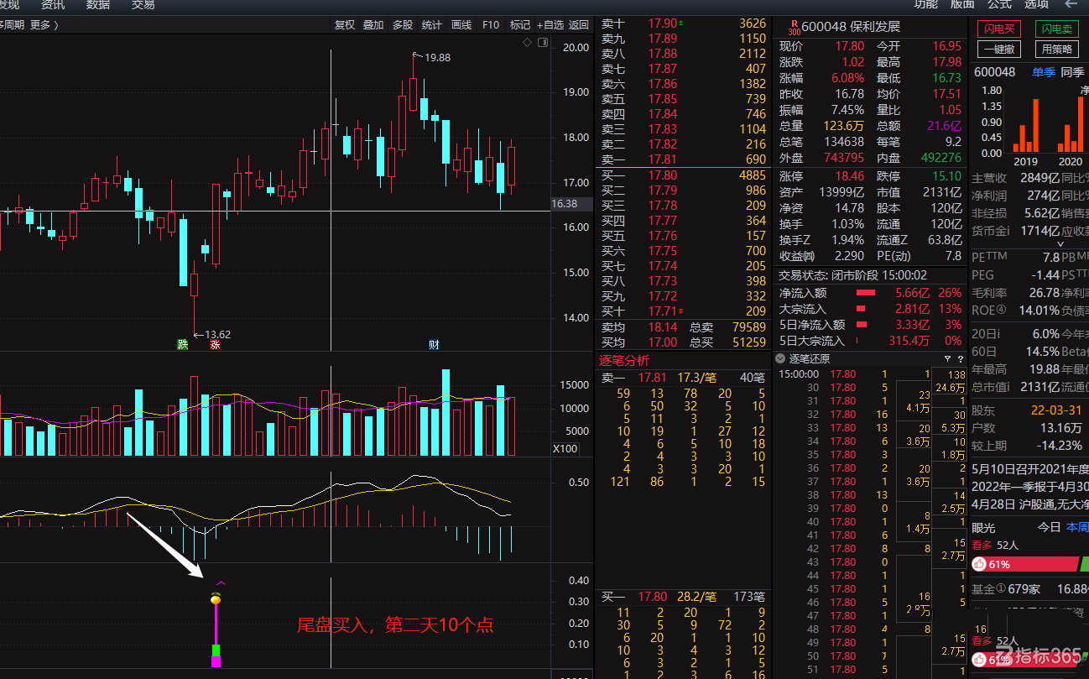Viewport: 1089px width, 679px height.
Task: Select 本周 in the 眼光 section
Action: click(x=1077, y=527)
